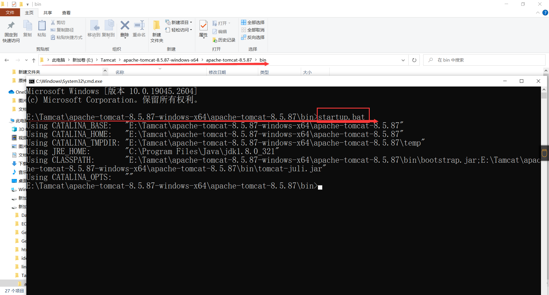Sort by Name (名称) column header
This screenshot has height=295, width=549.
[120, 72]
